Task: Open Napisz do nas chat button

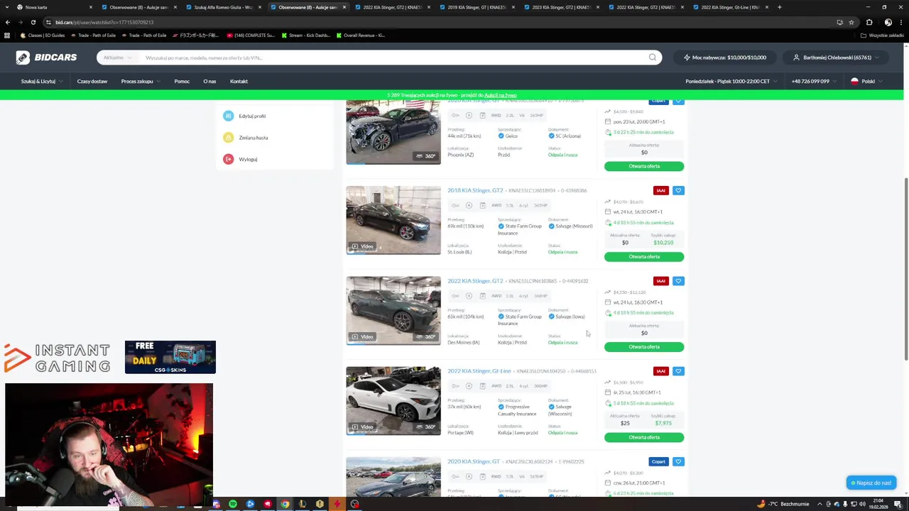Action: point(871,483)
